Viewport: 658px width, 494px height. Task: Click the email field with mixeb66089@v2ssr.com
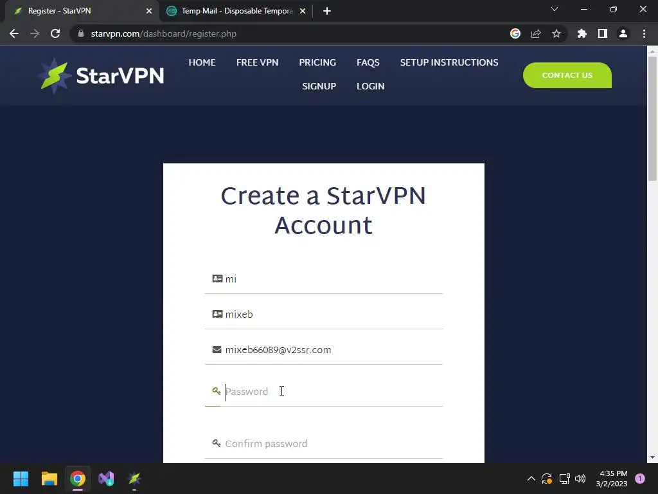(324, 350)
